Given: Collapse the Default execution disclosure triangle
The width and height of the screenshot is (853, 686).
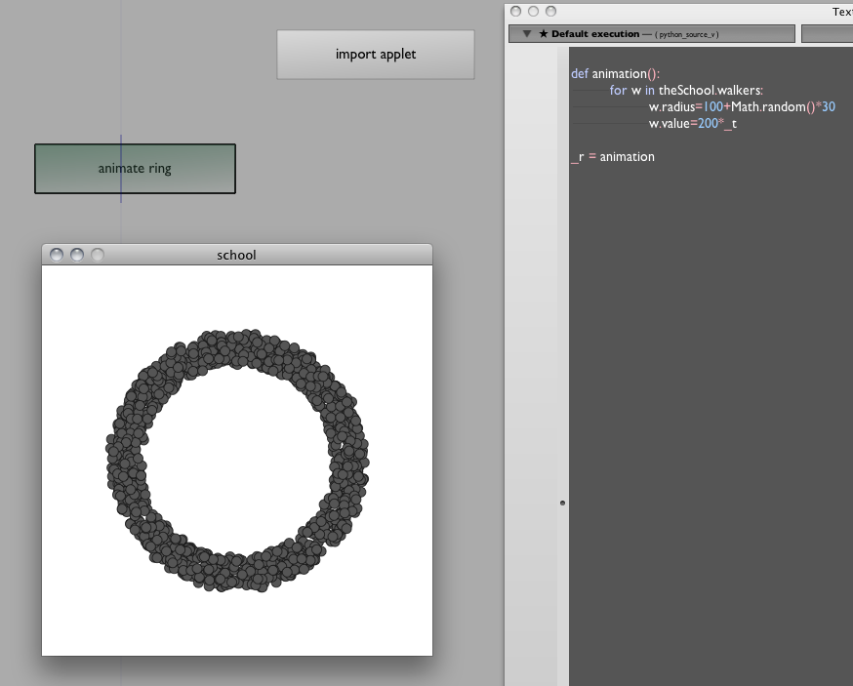Looking at the screenshot, I should [527, 34].
